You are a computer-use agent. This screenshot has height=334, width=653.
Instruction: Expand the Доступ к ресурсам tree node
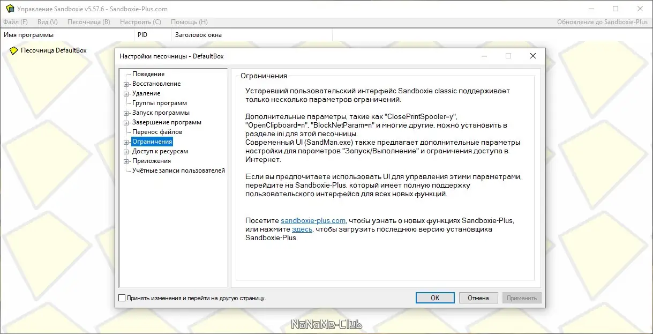126,152
